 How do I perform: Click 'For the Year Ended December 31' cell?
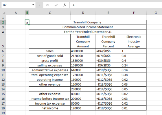[x=88, y=32]
